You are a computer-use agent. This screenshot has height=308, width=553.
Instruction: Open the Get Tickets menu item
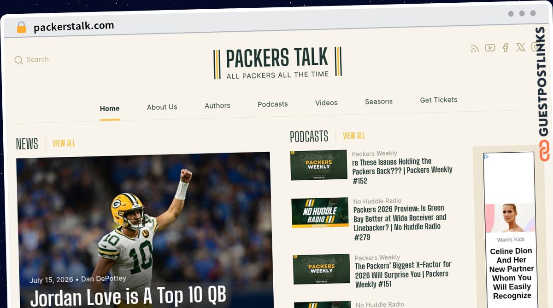click(x=439, y=100)
